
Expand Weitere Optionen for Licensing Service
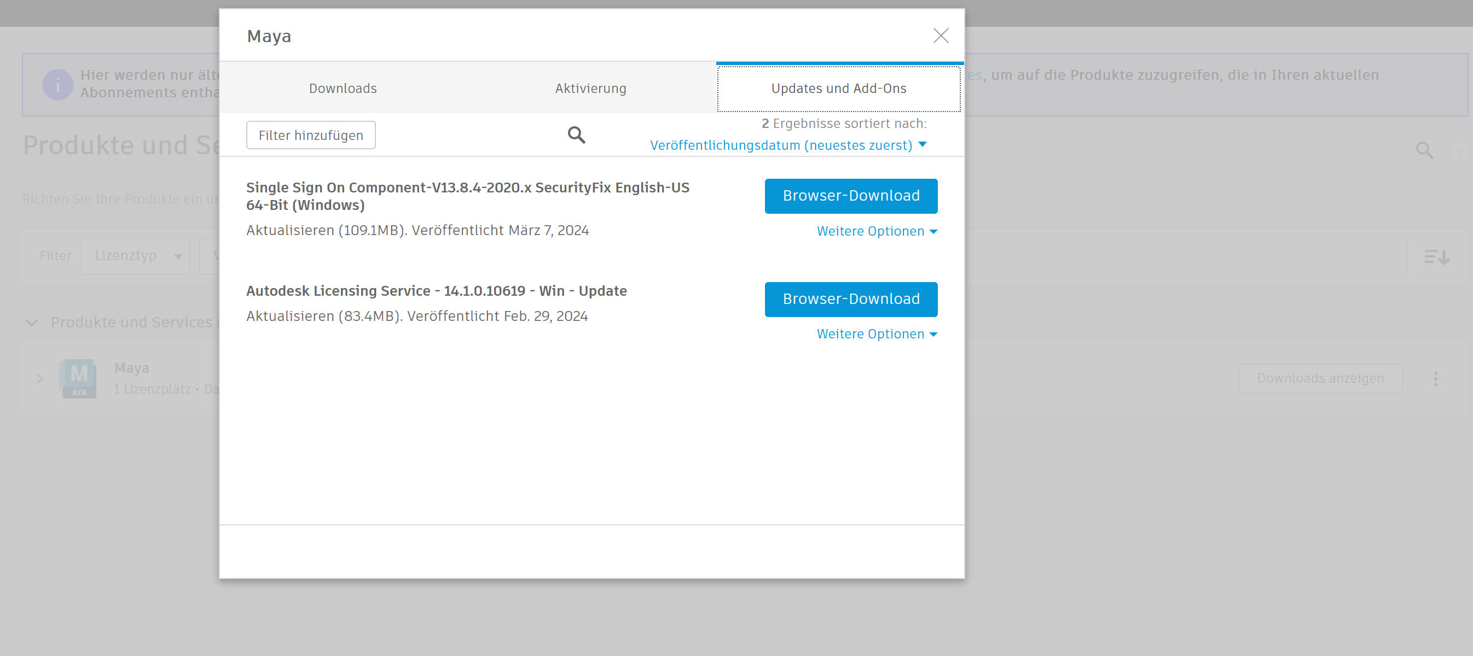876,334
